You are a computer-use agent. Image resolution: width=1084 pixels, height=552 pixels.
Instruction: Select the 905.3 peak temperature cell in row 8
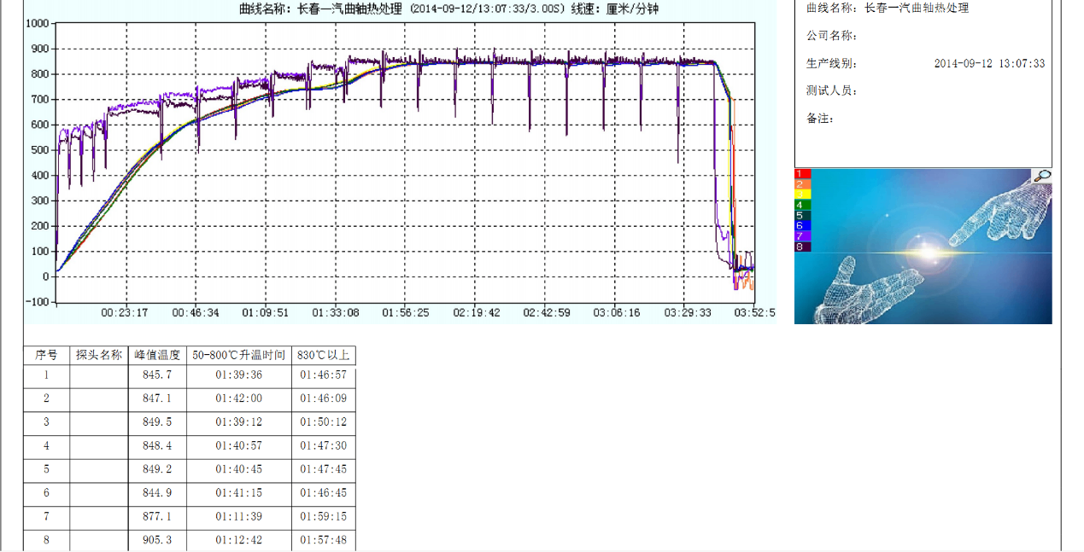(156, 540)
